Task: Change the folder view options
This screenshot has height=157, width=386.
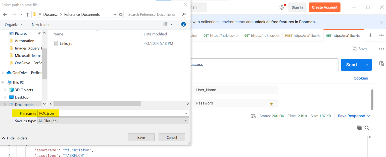Action: coord(167,24)
